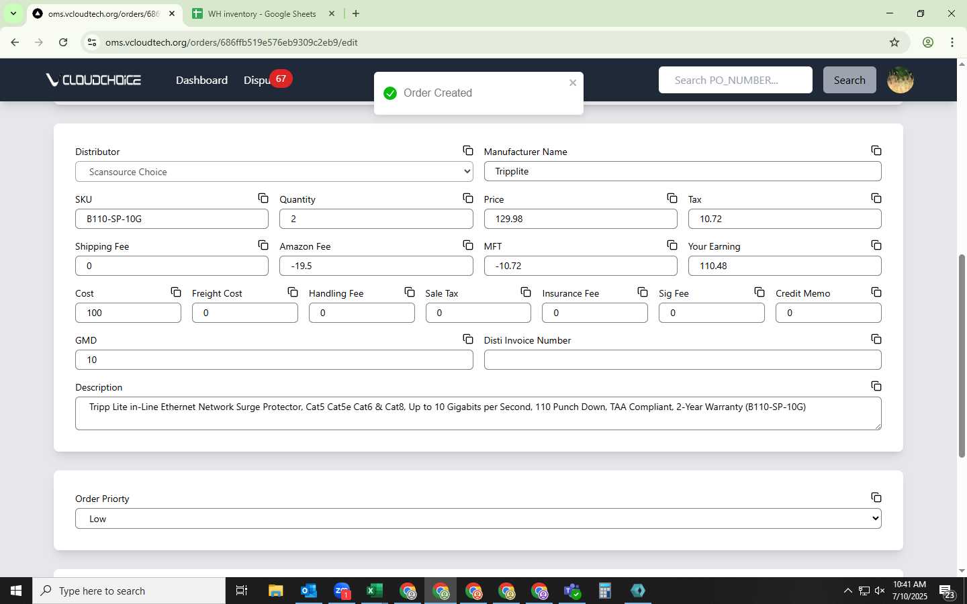Open Zoom from the taskbar

(342, 591)
